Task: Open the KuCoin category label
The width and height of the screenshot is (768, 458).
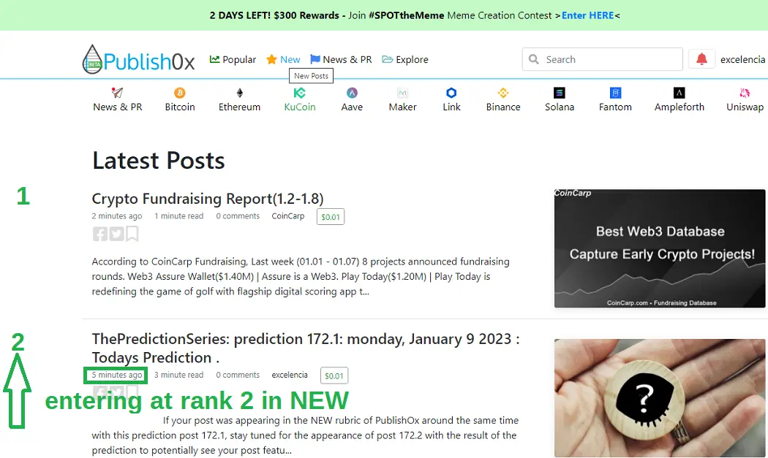Action: [x=300, y=107]
